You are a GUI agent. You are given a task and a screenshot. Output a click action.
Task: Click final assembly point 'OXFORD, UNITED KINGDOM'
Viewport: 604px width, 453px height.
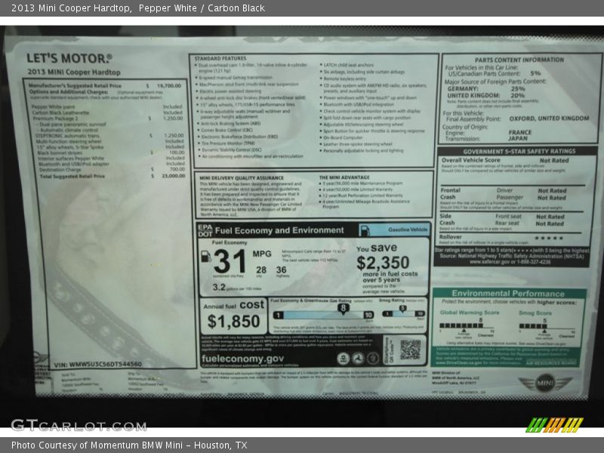pyautogui.click(x=550, y=119)
